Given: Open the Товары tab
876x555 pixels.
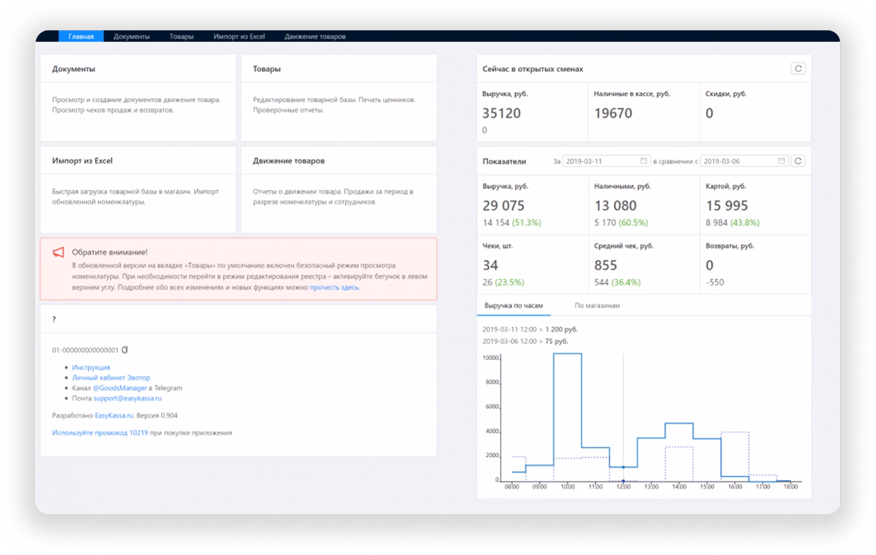Looking at the screenshot, I should point(181,36).
